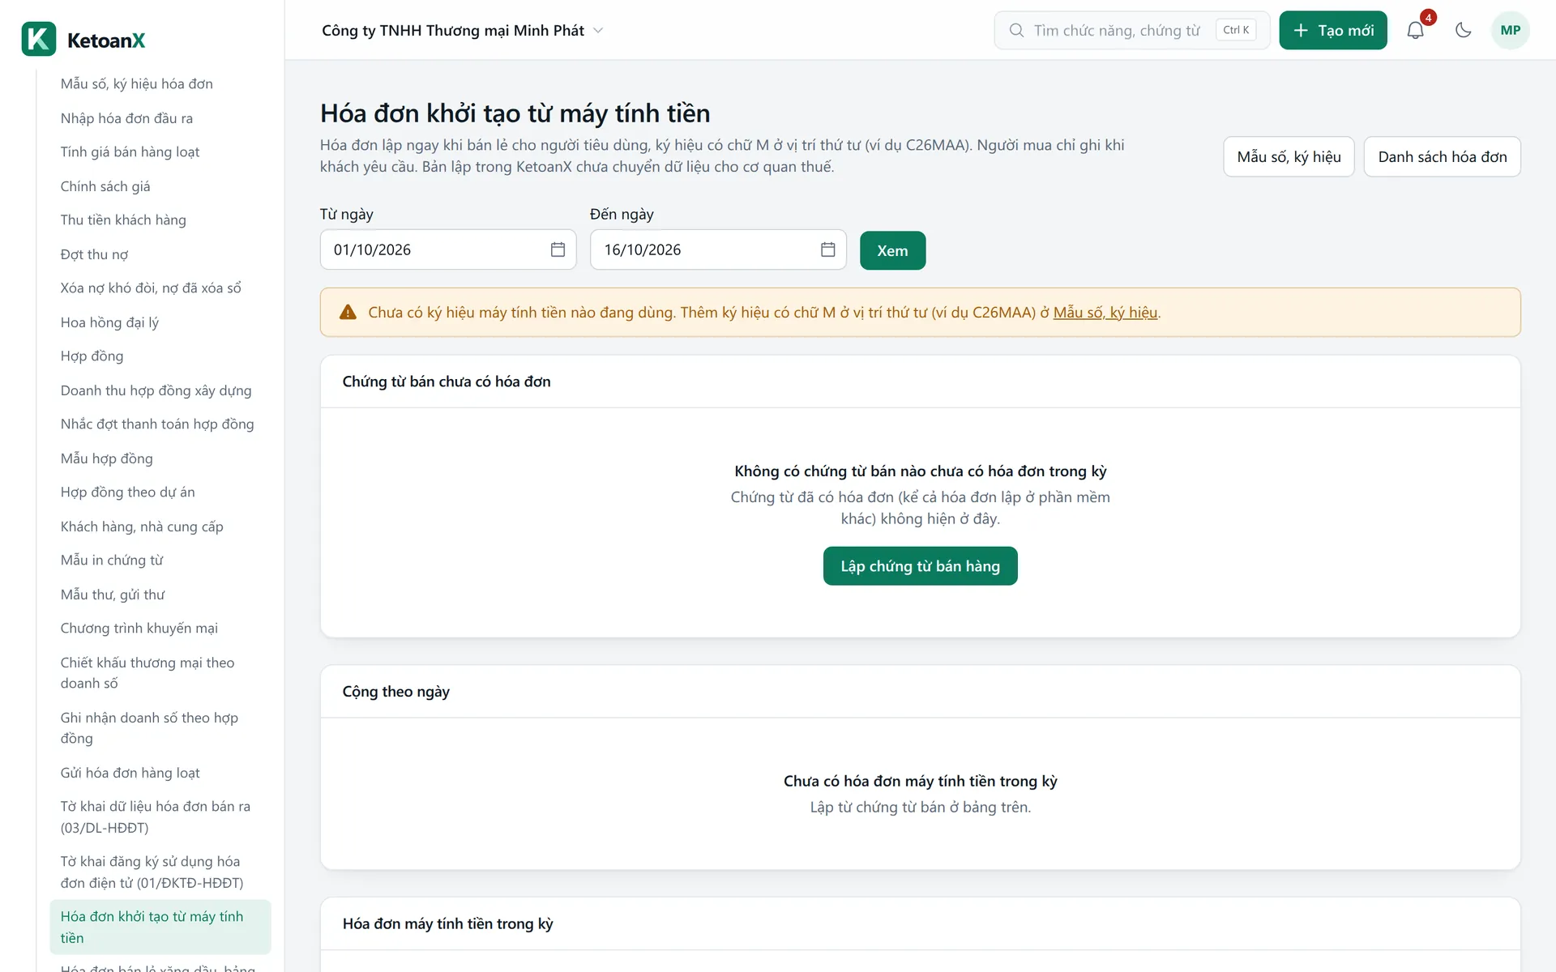Open Thu tiền khách hàng

click(160, 220)
